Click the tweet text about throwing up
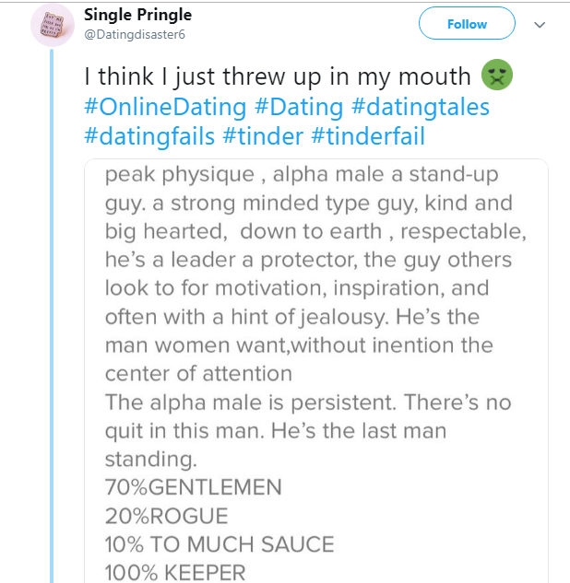Screen dimensions: 570x583 click(278, 78)
